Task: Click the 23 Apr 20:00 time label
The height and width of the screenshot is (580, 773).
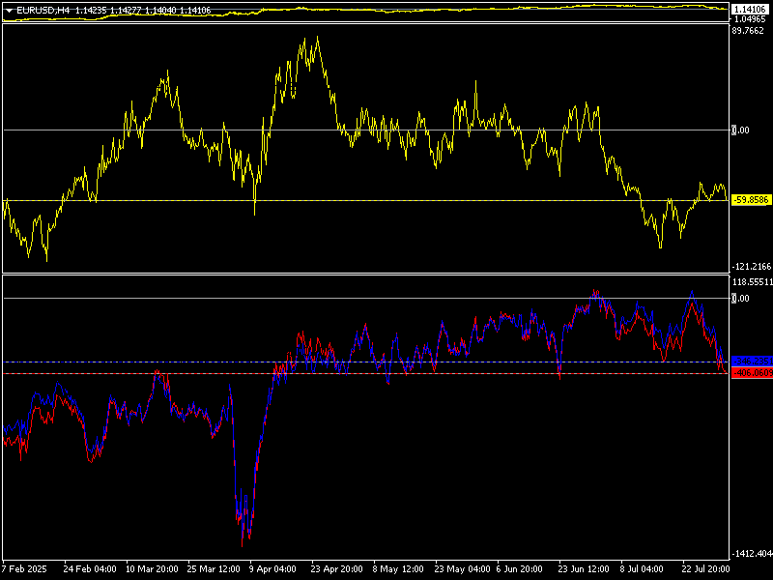Action: pyautogui.click(x=337, y=569)
